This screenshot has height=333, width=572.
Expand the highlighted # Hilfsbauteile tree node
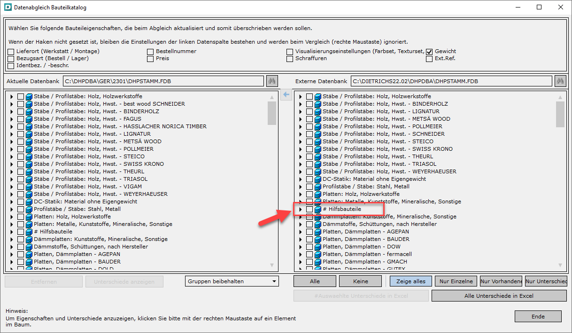(300, 209)
